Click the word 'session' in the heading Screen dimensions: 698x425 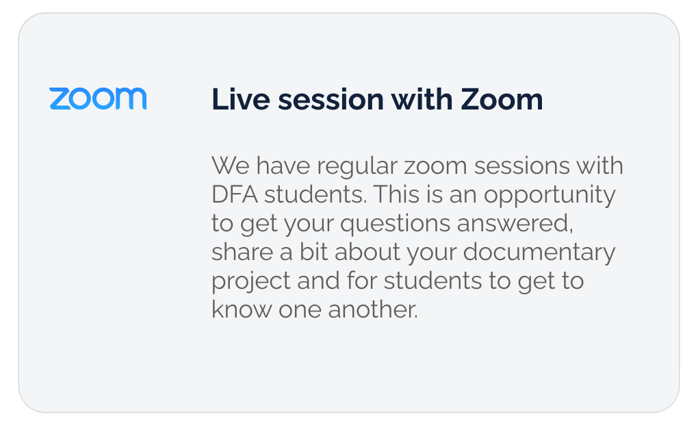coord(331,99)
